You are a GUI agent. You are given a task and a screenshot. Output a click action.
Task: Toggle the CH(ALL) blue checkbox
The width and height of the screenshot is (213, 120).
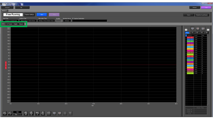tap(186, 36)
